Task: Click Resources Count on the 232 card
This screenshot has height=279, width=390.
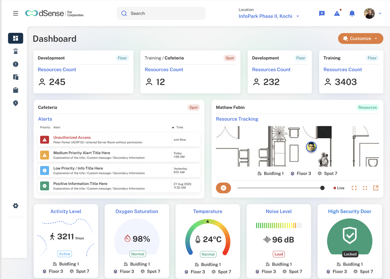Action: coord(271,70)
